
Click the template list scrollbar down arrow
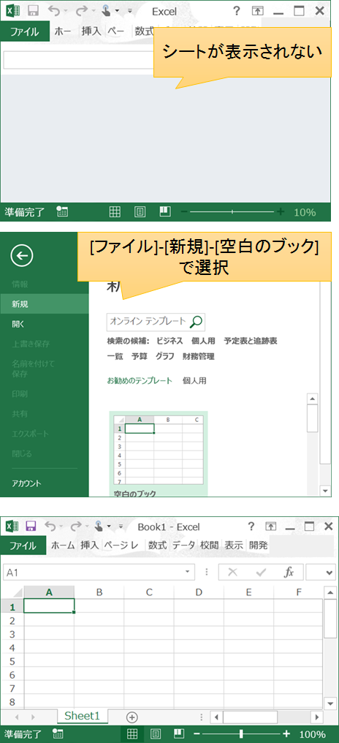325,490
